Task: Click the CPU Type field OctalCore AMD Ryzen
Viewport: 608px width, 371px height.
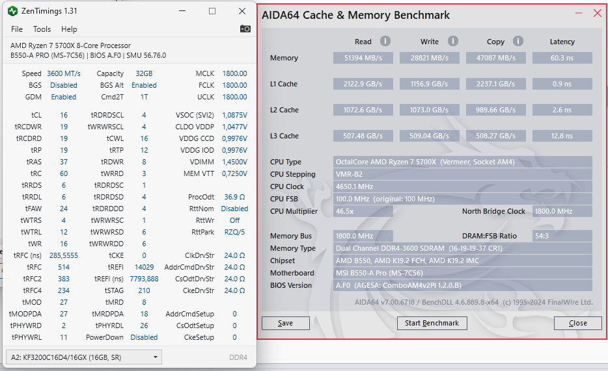Action: (x=463, y=162)
